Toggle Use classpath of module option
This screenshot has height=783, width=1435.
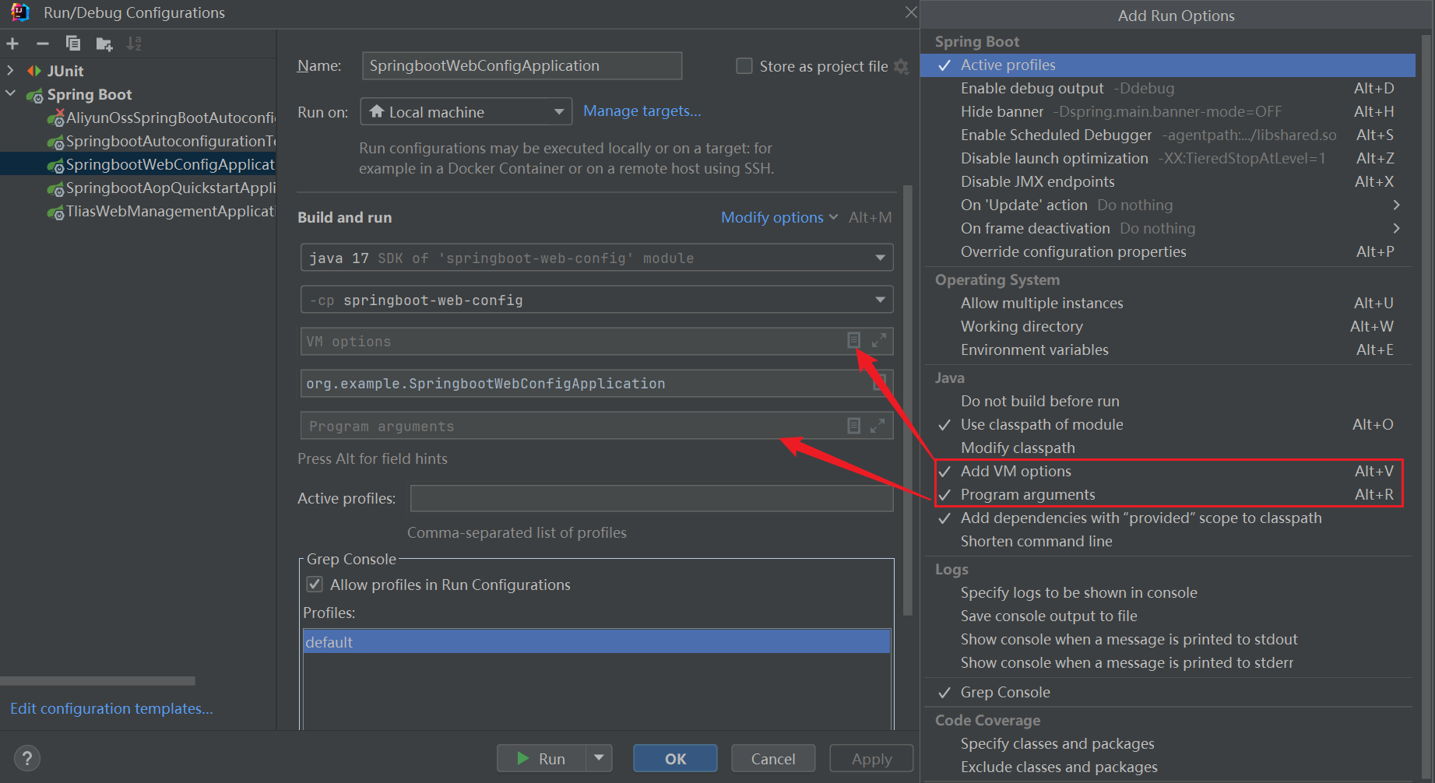[1167, 424]
